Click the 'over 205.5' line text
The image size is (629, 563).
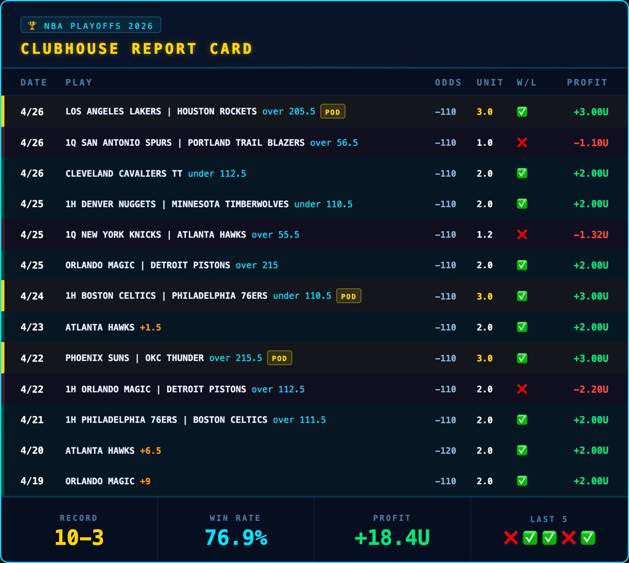(x=289, y=112)
